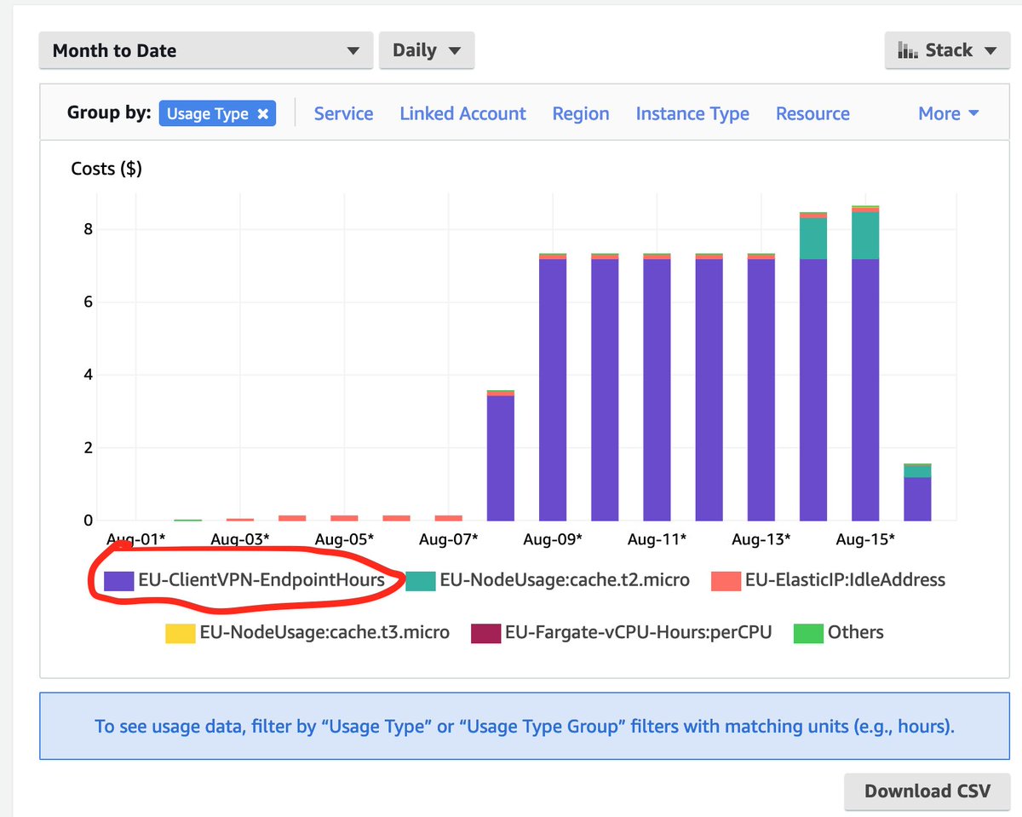Open the Stack chart type dropdown
The height and width of the screenshot is (817, 1022).
click(947, 50)
